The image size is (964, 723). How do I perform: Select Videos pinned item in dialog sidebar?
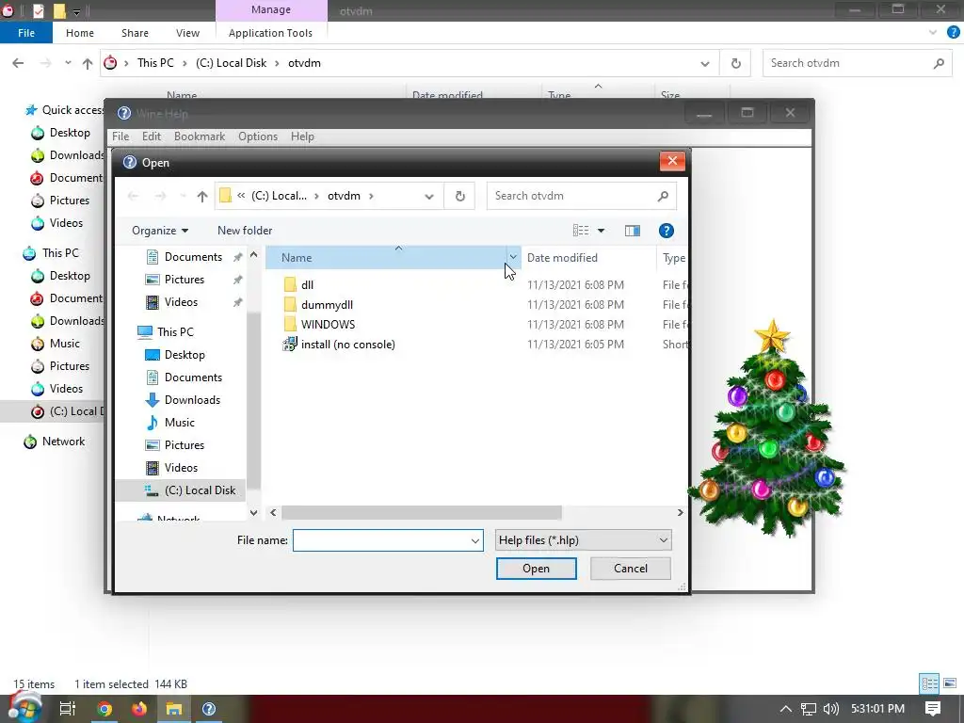[x=181, y=302]
